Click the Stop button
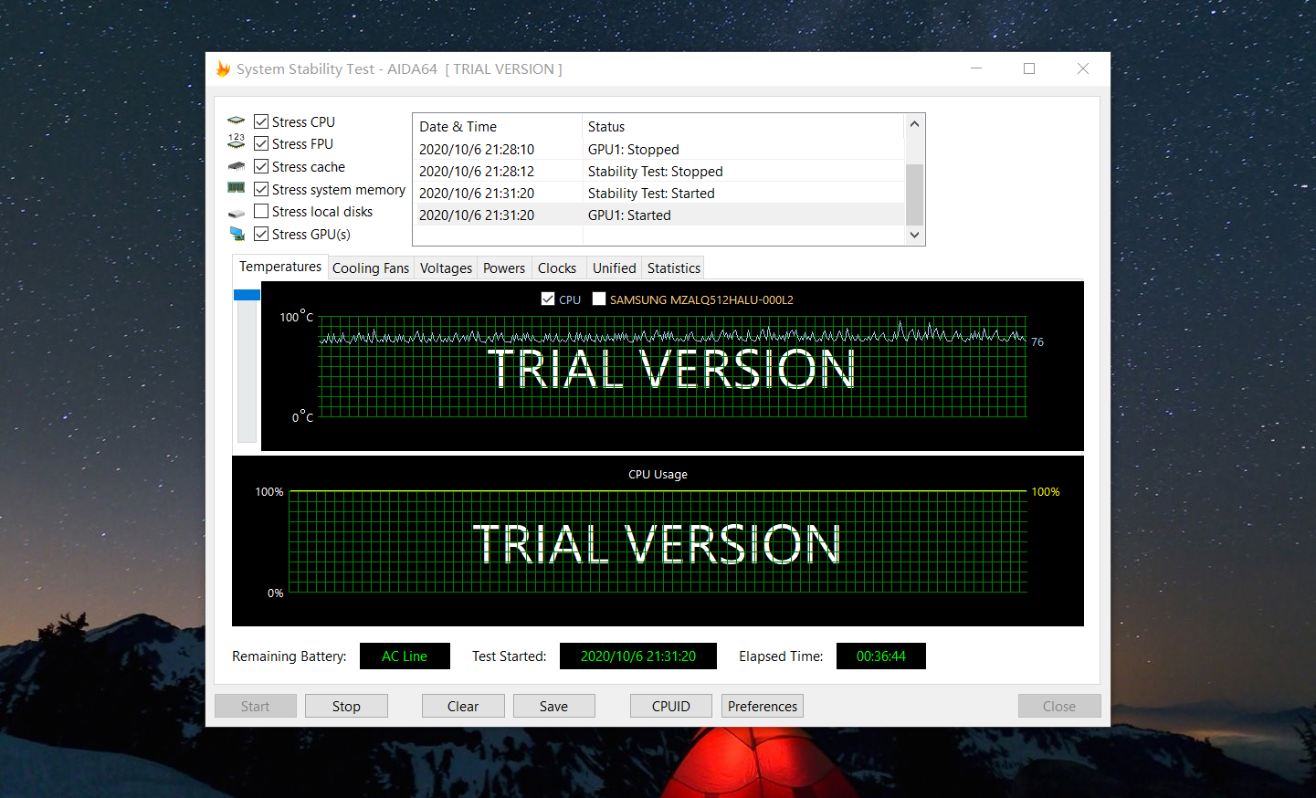Image resolution: width=1316 pixels, height=798 pixels. tap(346, 706)
